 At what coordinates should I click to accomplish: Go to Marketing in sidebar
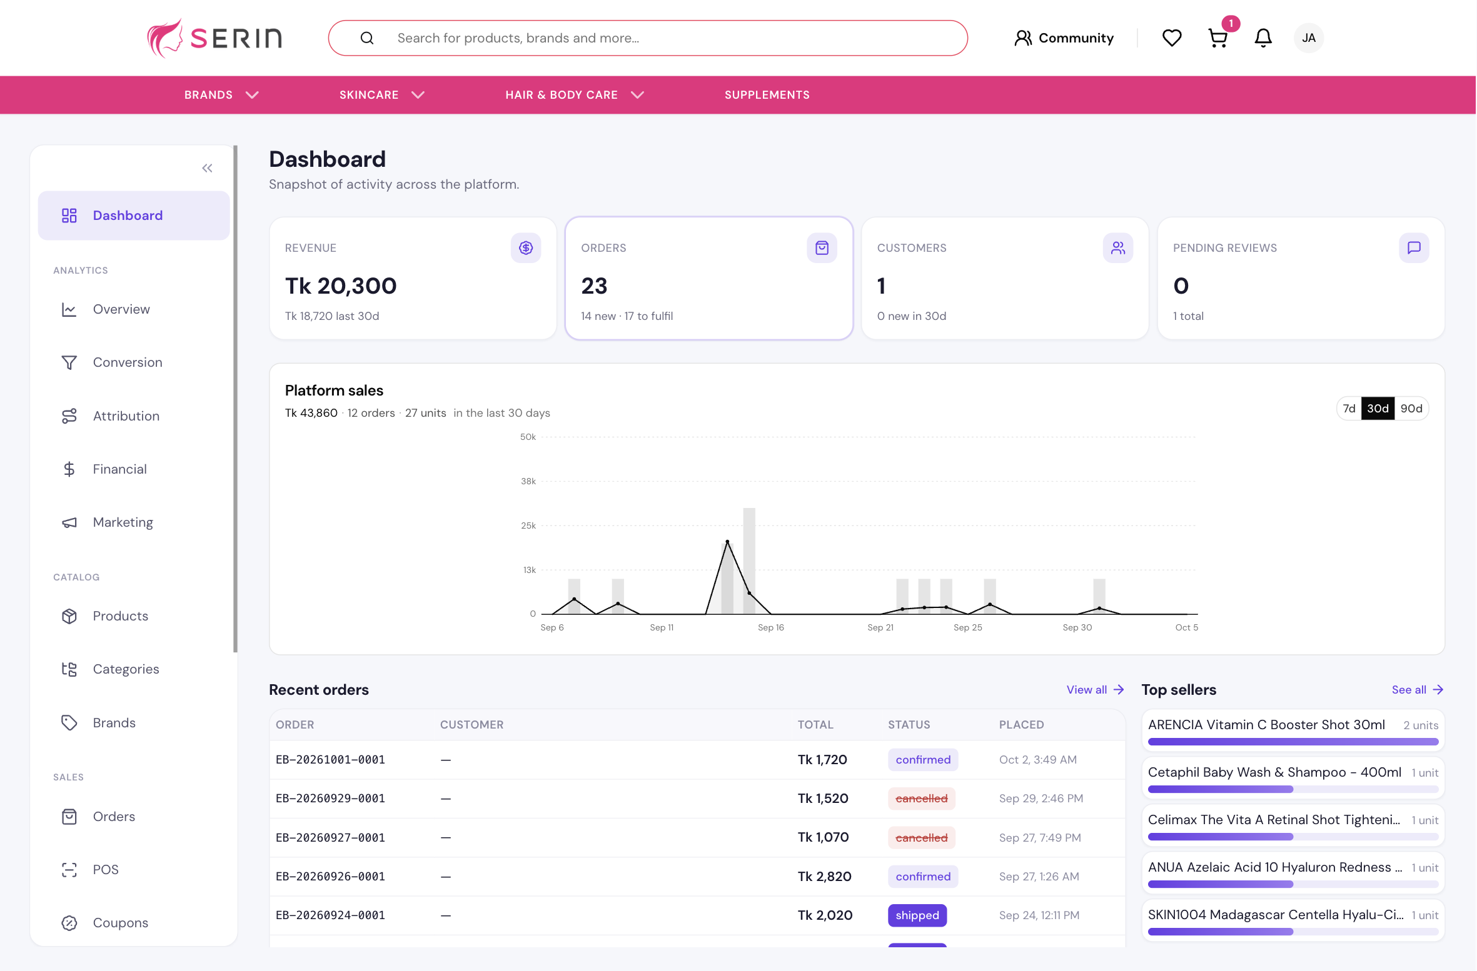pyautogui.click(x=134, y=522)
